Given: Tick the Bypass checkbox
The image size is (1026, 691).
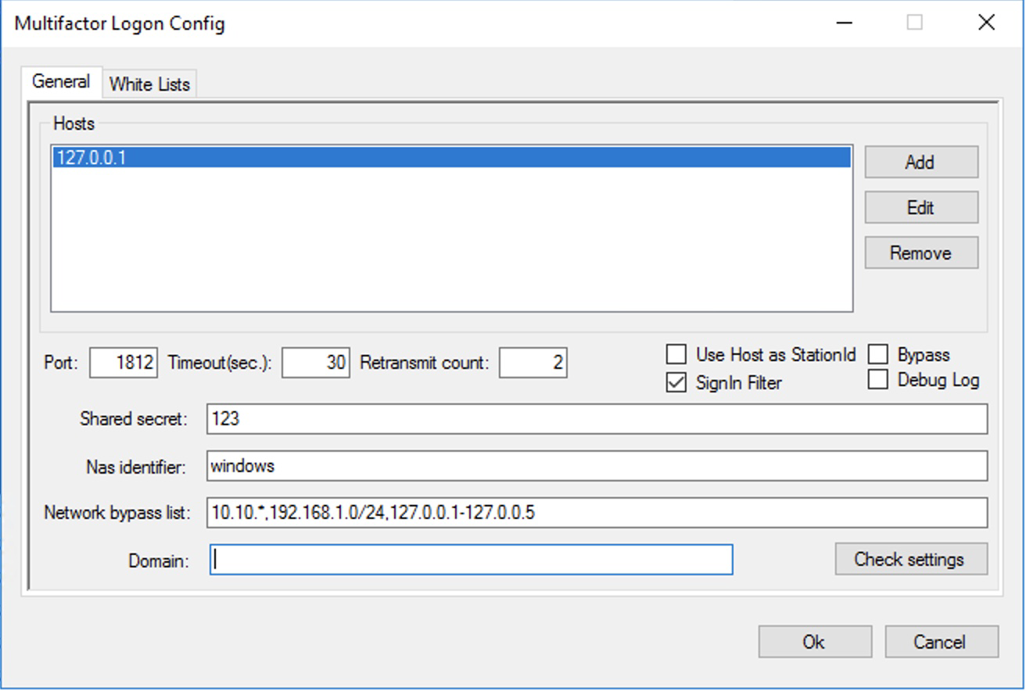Looking at the screenshot, I should [x=878, y=355].
